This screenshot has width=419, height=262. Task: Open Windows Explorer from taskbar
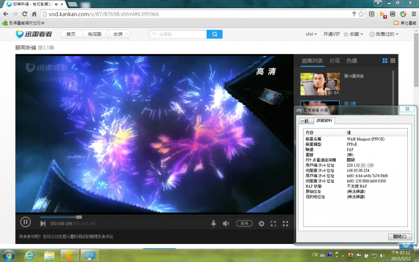click(x=49, y=256)
